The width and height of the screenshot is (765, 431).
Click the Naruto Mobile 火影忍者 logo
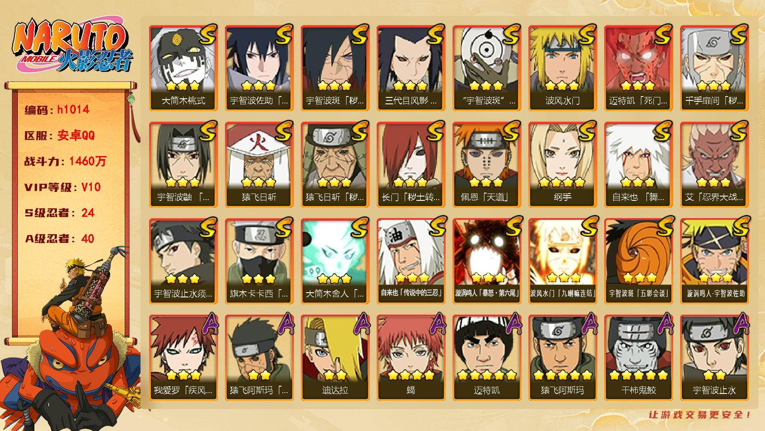click(72, 46)
